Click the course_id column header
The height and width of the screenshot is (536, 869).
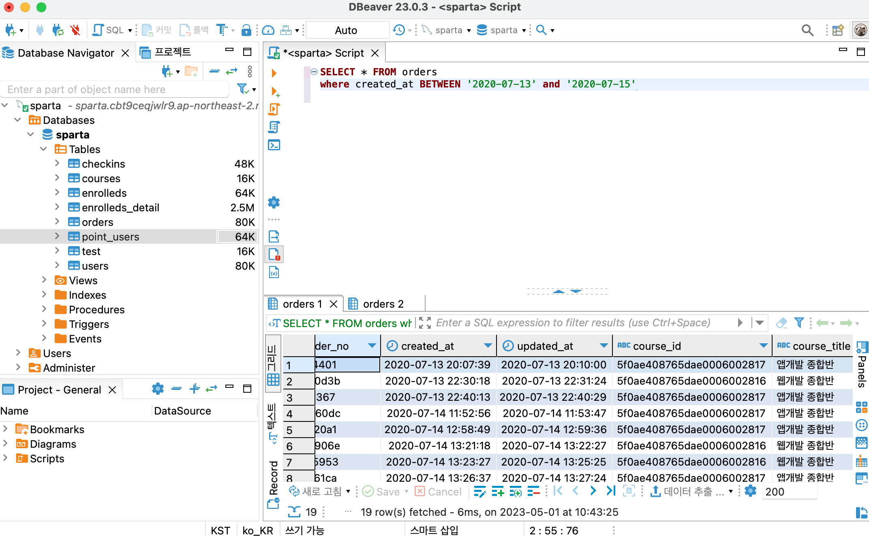tap(691, 346)
